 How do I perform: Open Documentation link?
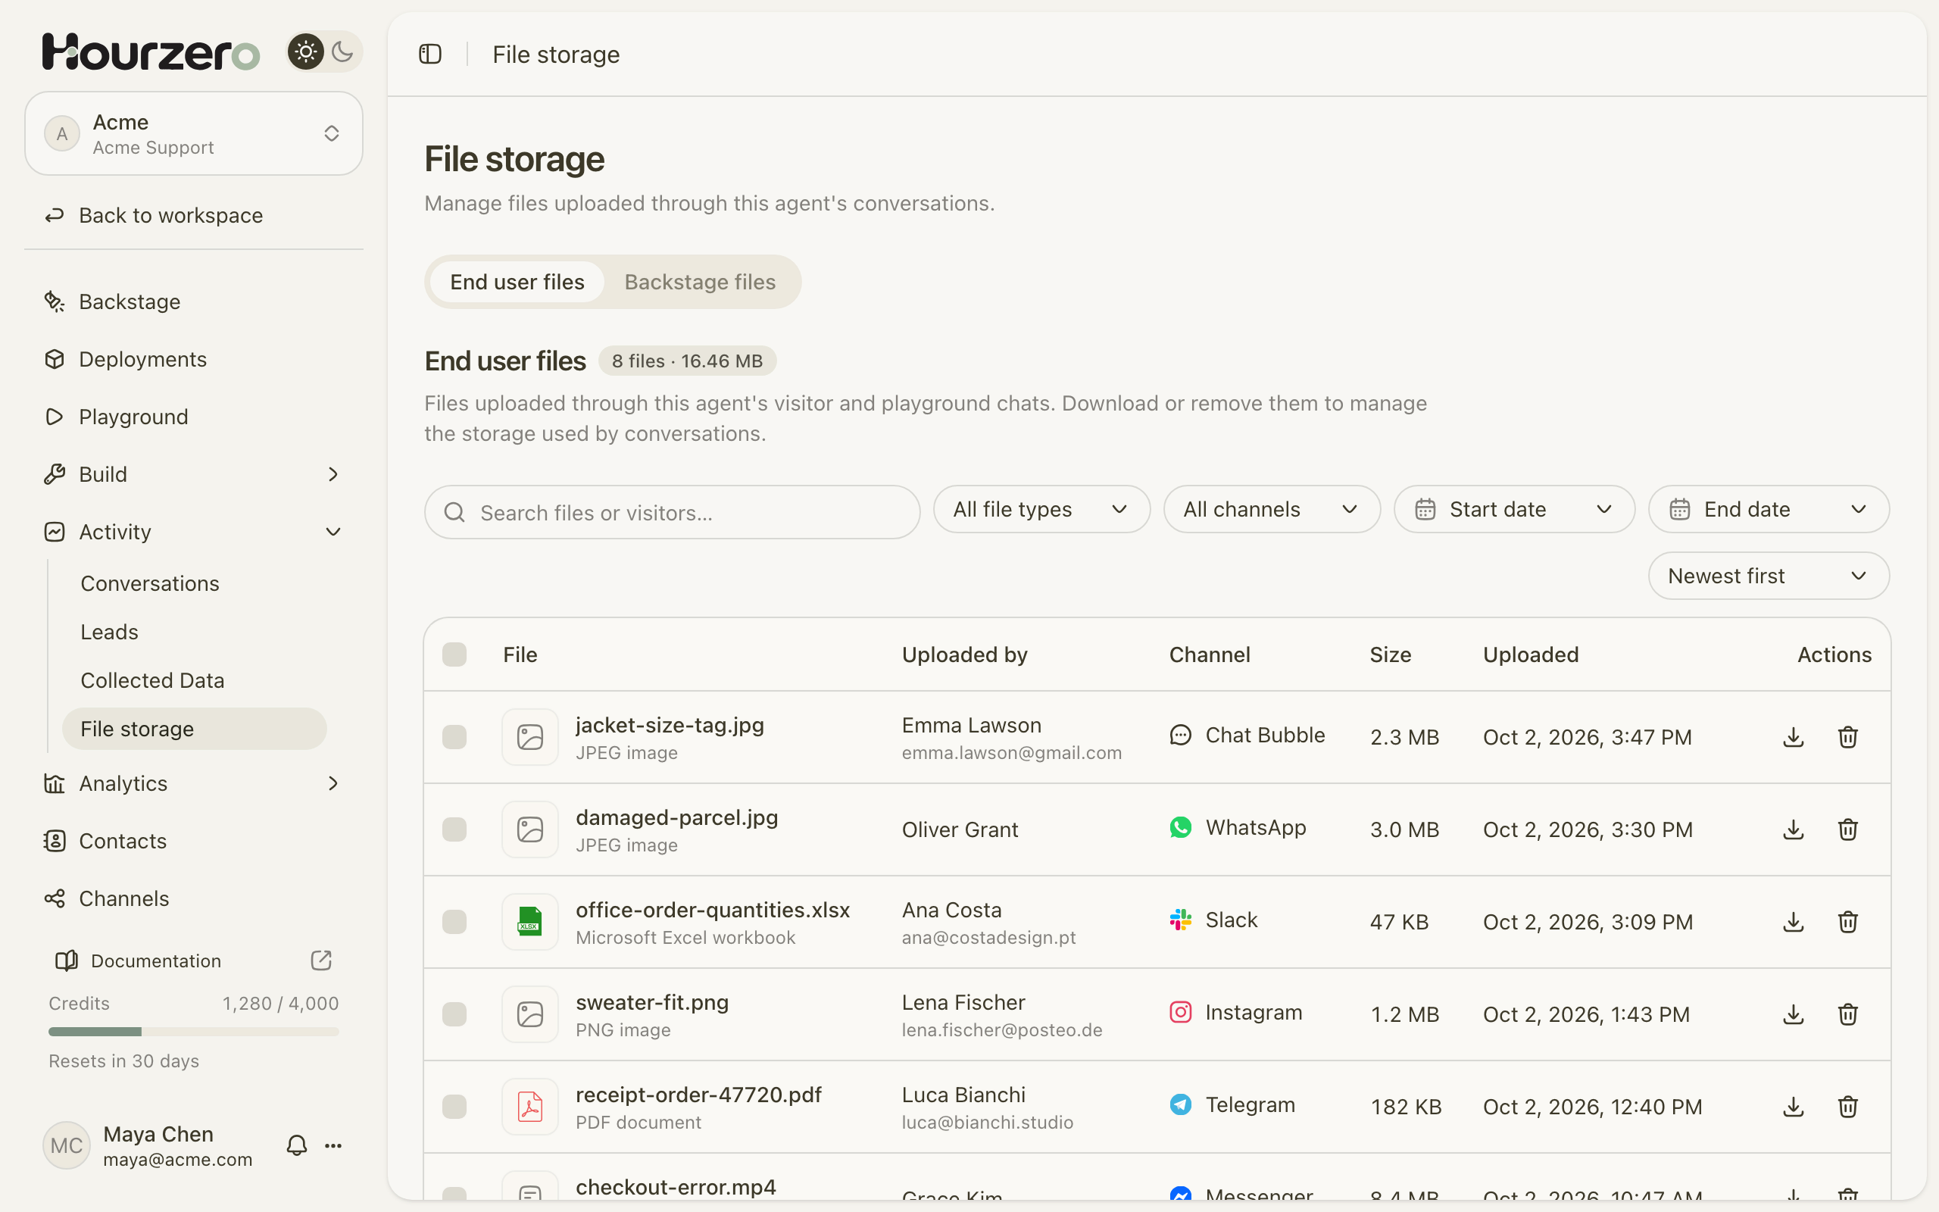click(x=194, y=961)
